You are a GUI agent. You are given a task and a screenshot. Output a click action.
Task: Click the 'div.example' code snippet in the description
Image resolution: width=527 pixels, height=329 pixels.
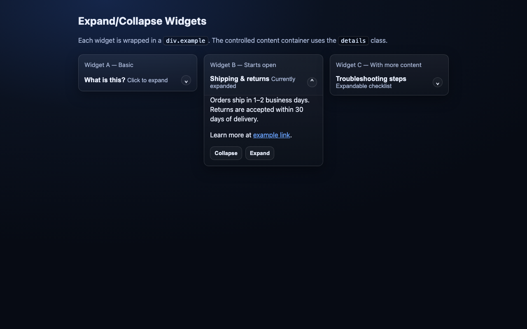[x=185, y=41]
